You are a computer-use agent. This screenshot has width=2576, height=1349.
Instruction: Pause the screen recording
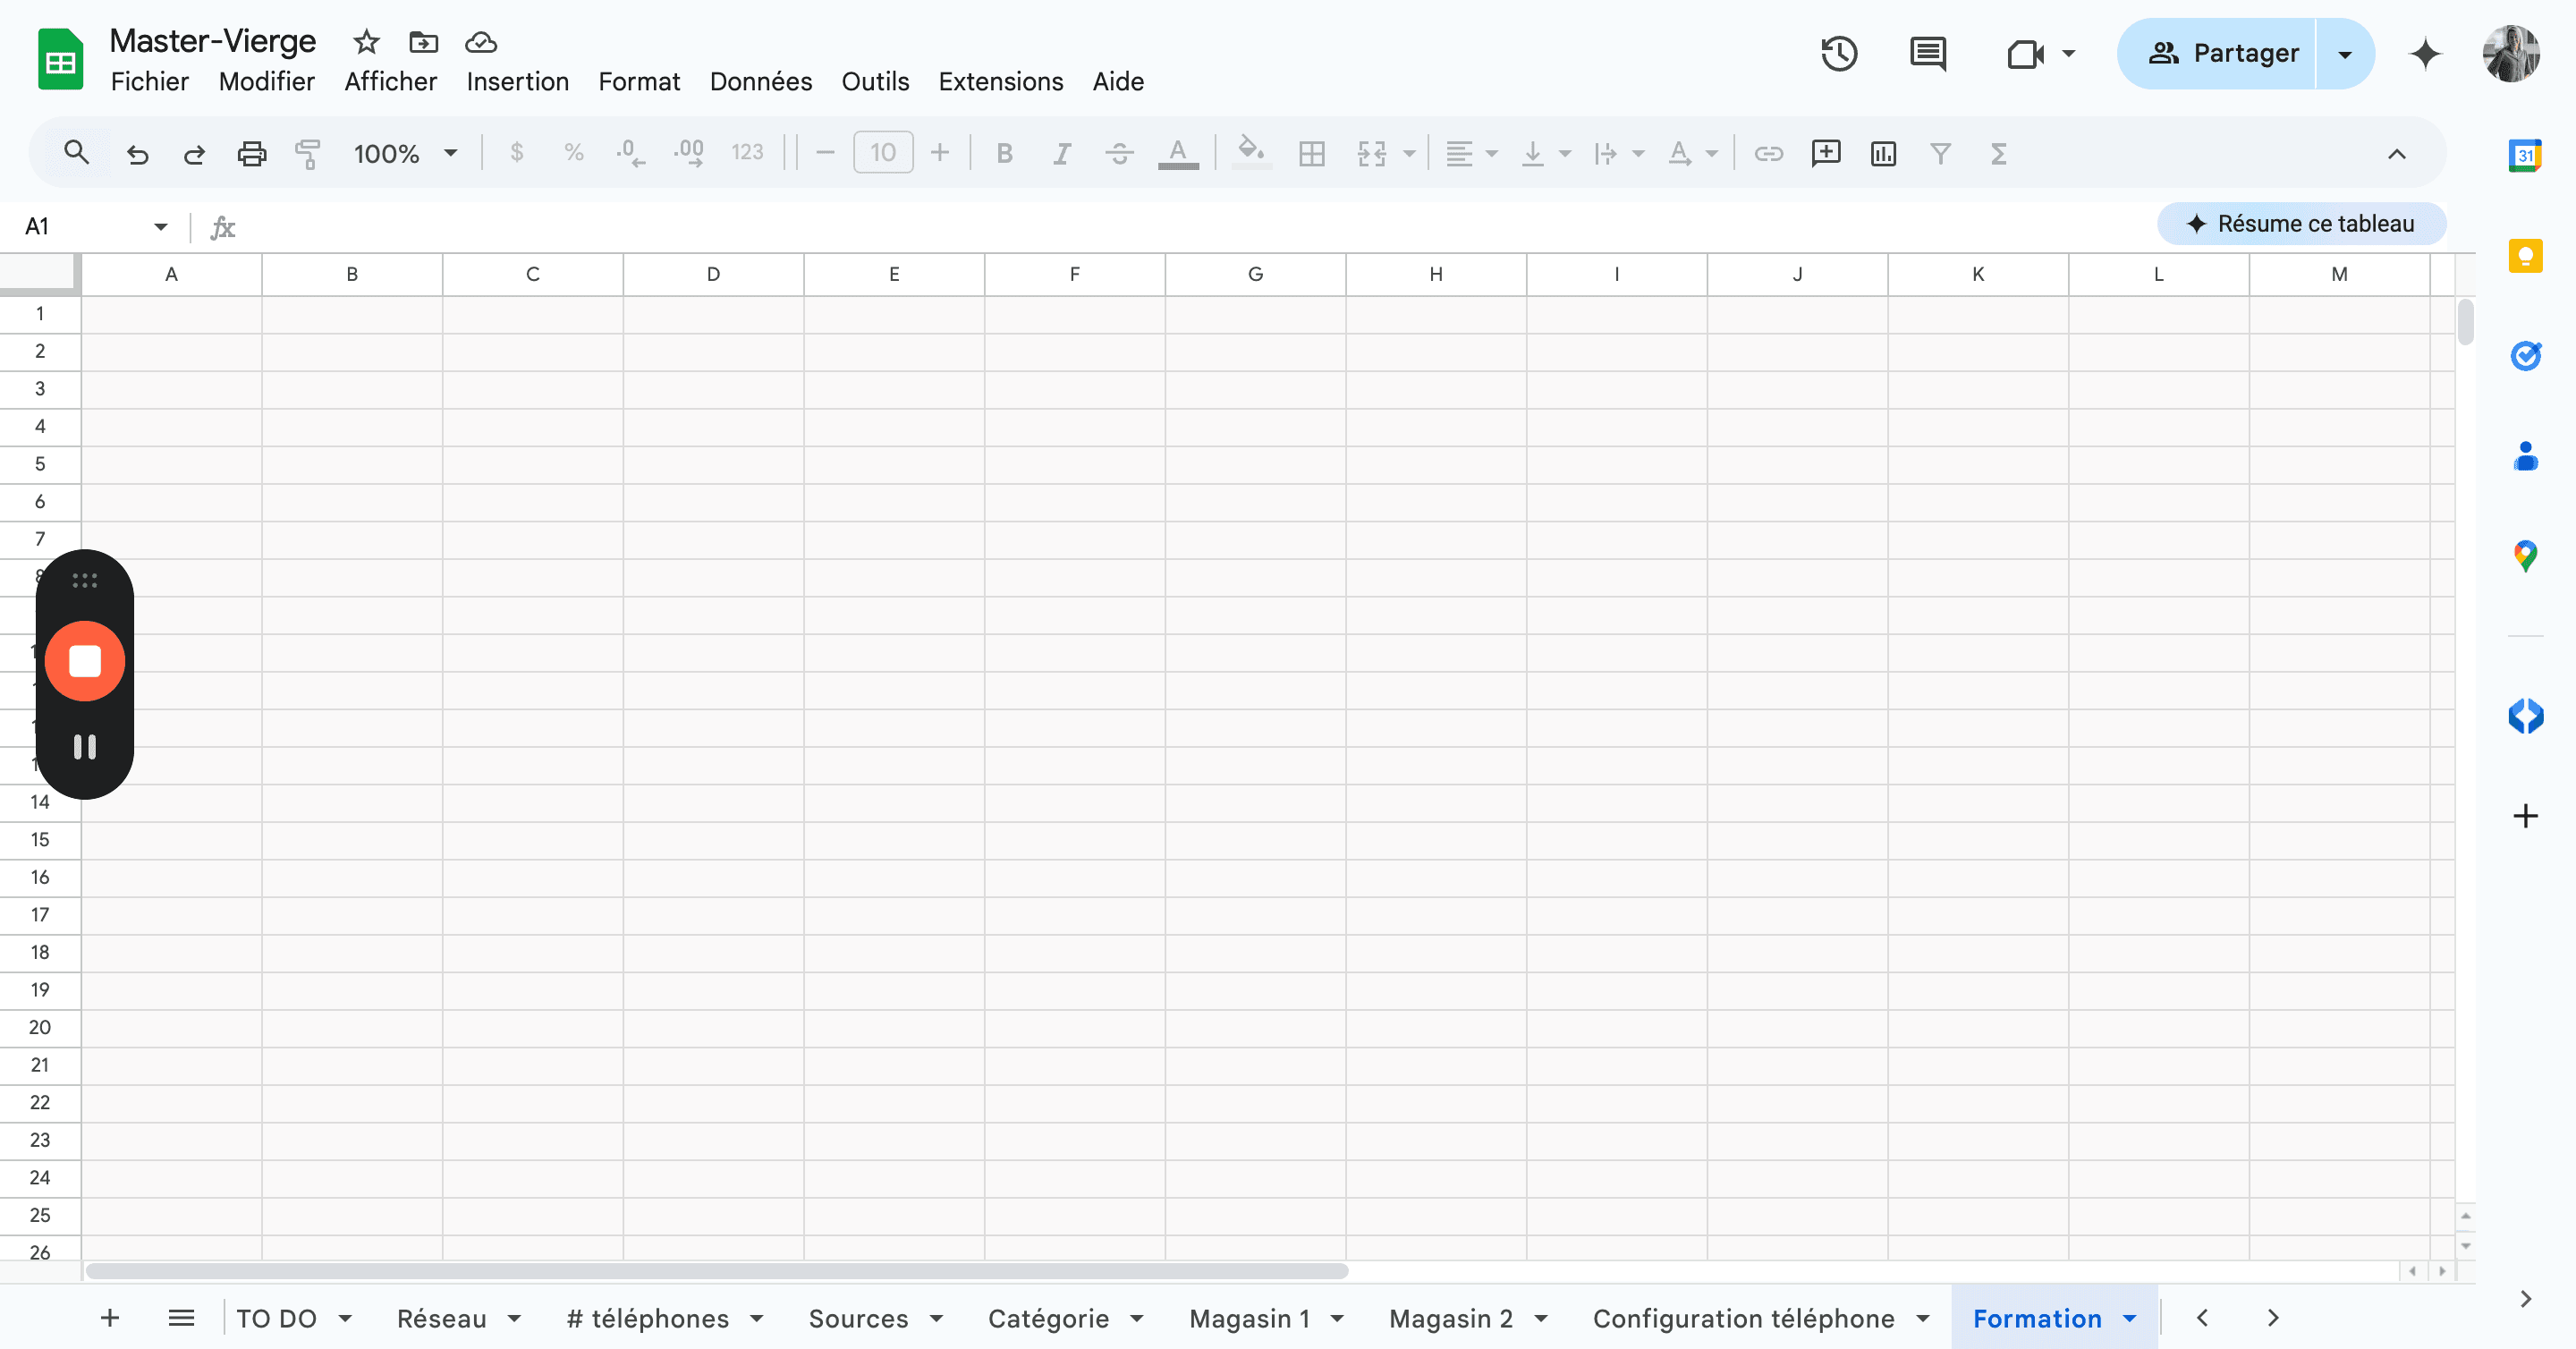(85, 747)
